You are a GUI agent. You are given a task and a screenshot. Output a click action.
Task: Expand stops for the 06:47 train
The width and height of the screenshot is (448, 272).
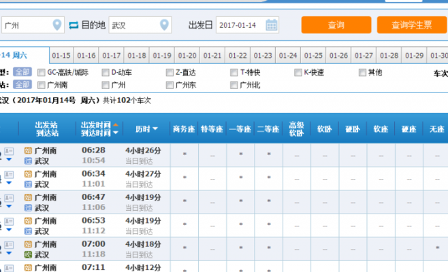pos(9,206)
